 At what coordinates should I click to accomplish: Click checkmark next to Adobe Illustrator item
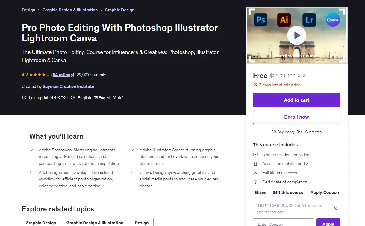[x=133, y=150]
